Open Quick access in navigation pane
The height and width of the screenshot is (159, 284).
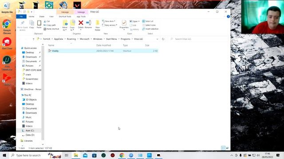[30, 48]
